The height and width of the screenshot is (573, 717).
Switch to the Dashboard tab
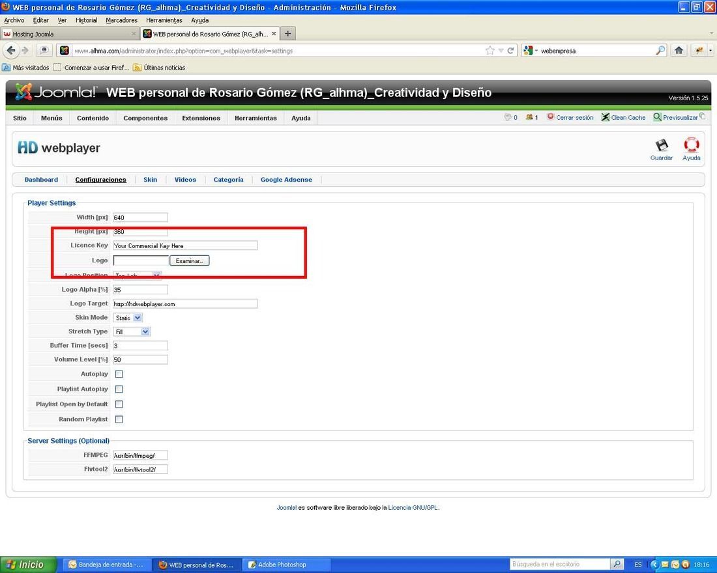[x=41, y=180]
